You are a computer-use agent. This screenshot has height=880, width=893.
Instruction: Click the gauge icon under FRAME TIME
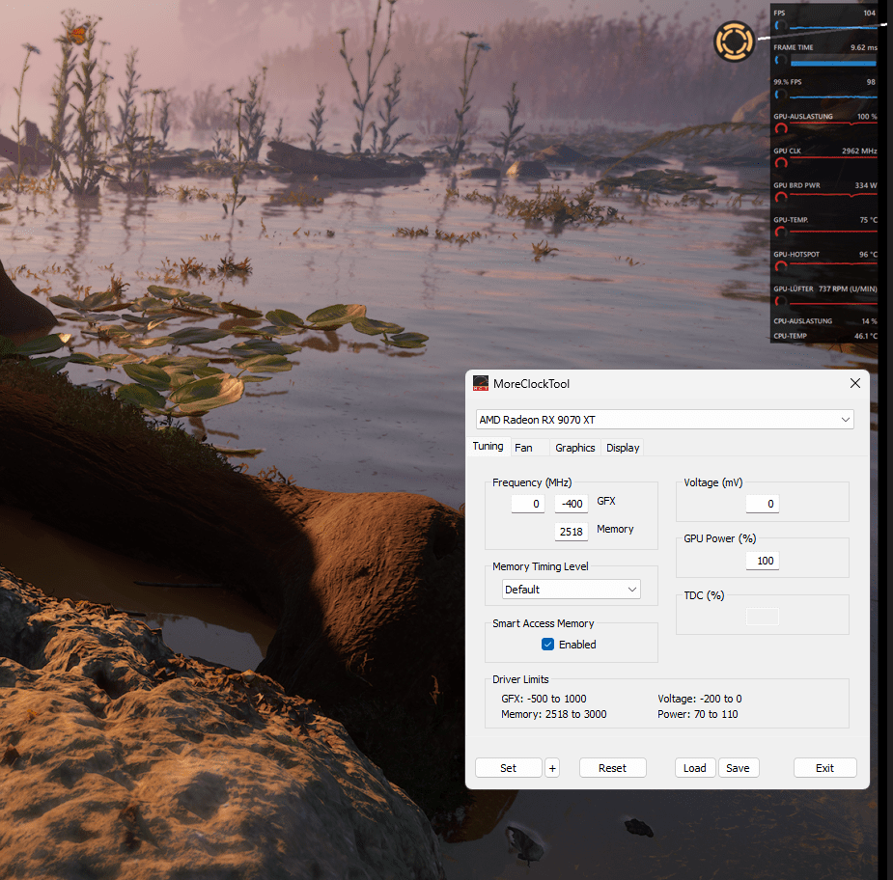tap(781, 61)
